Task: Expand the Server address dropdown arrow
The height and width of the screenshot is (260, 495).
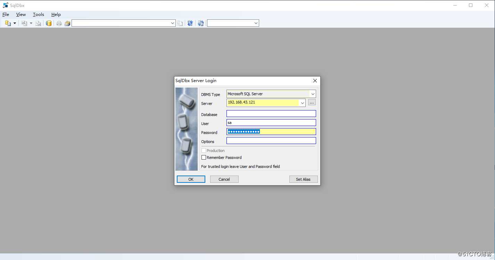Action: (x=302, y=103)
